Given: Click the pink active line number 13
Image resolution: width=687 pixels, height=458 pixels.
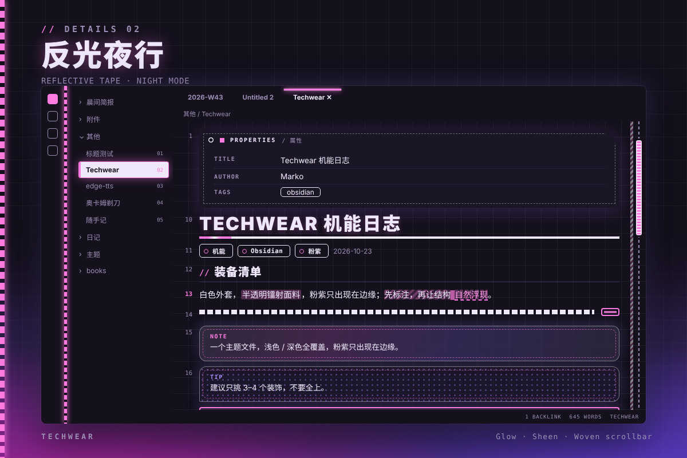Looking at the screenshot, I should 188,294.
